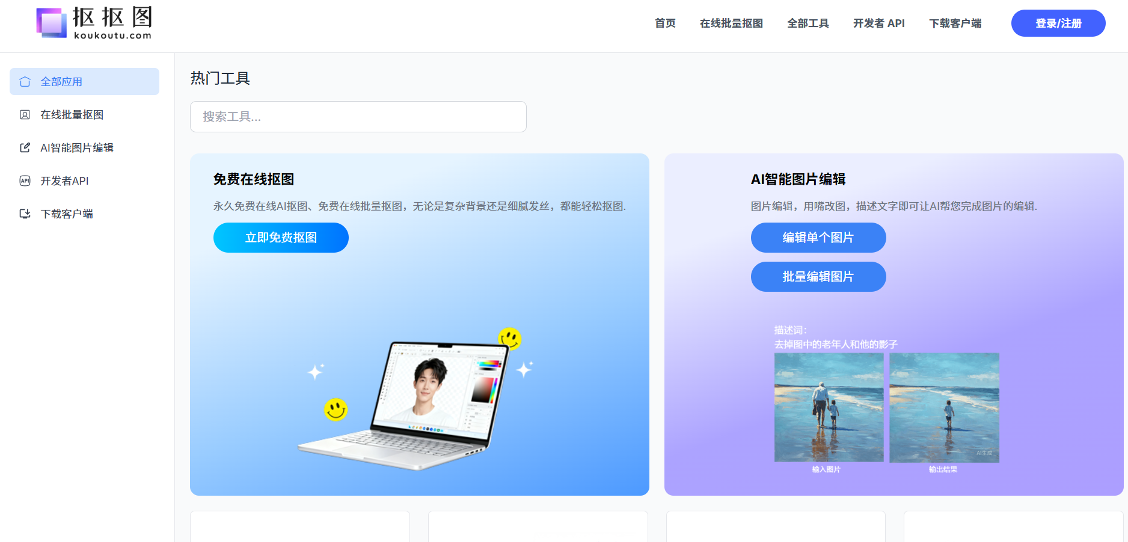The width and height of the screenshot is (1128, 542).
Task: Click the download icon next to 下载客户端
Action: 25,214
